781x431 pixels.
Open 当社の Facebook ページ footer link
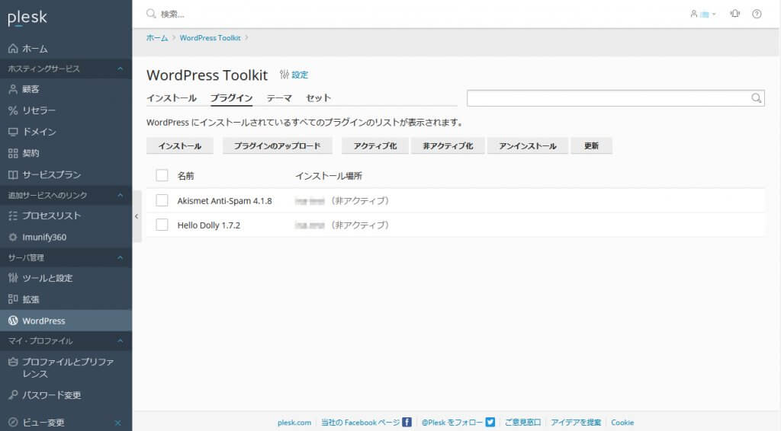[x=361, y=423]
